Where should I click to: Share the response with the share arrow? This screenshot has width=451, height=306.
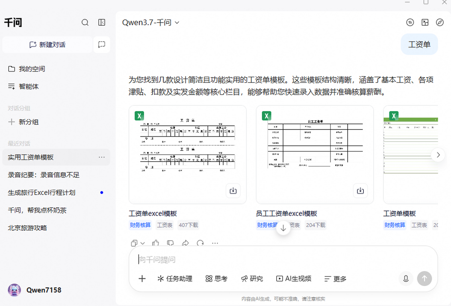185,243
